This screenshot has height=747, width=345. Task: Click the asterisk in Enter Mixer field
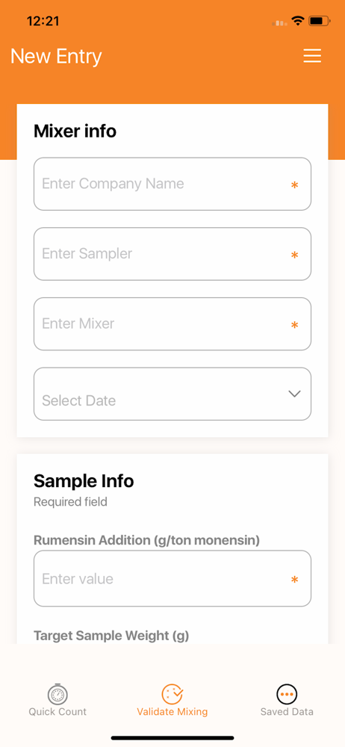[294, 325]
